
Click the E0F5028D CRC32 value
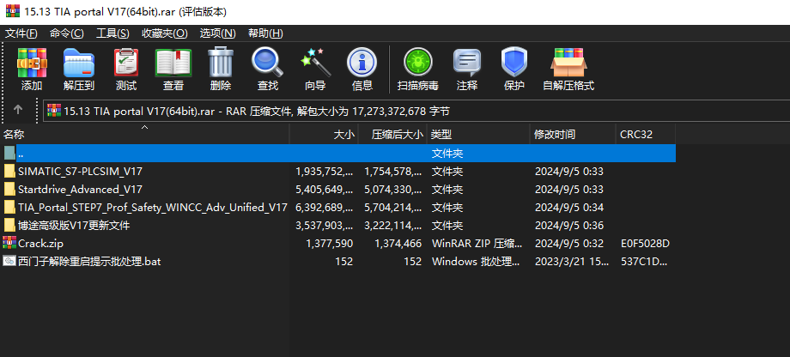[x=646, y=243]
